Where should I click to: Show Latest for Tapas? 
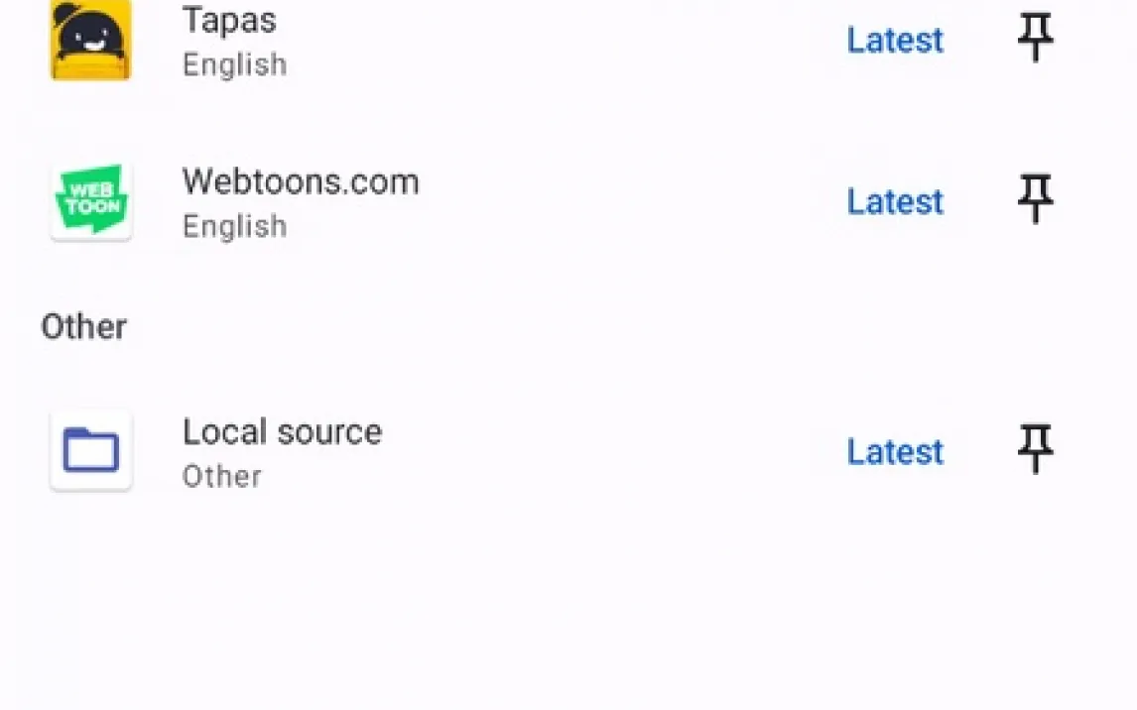click(895, 40)
